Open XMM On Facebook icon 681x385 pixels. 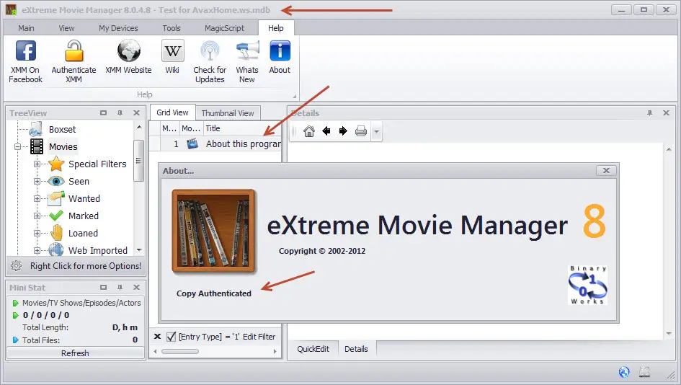point(26,51)
